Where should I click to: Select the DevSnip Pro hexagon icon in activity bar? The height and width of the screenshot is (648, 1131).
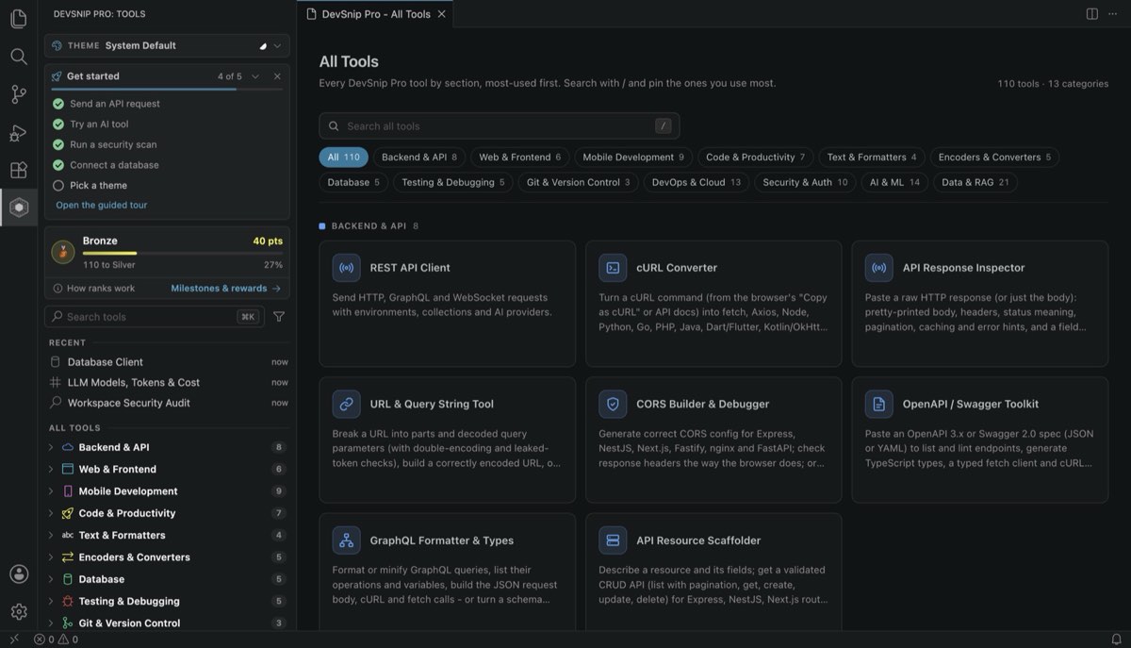[x=19, y=208]
